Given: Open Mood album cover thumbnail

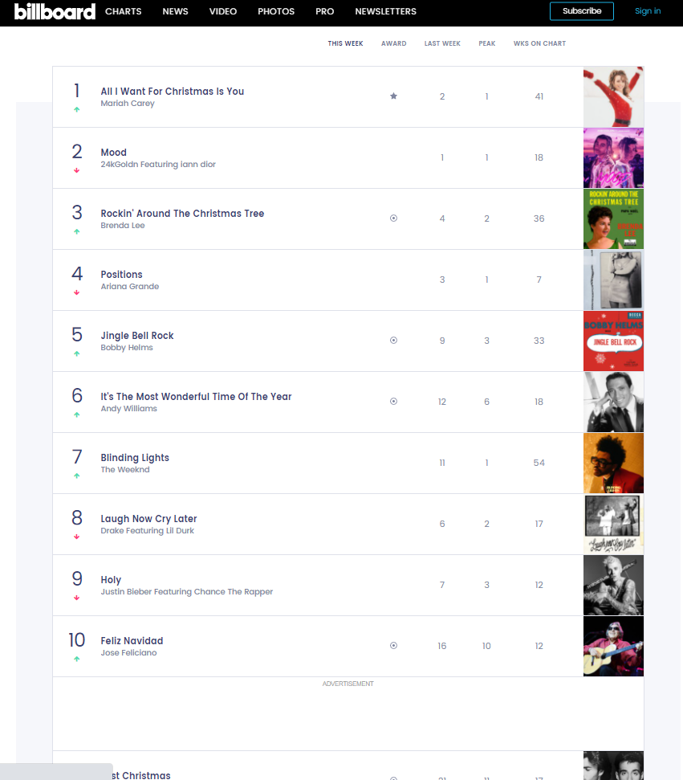Looking at the screenshot, I should [613, 158].
